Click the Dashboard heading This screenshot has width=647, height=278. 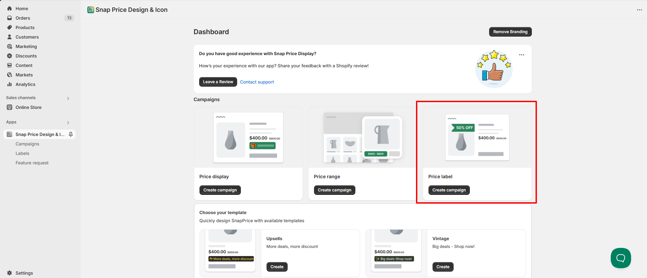coord(211,32)
